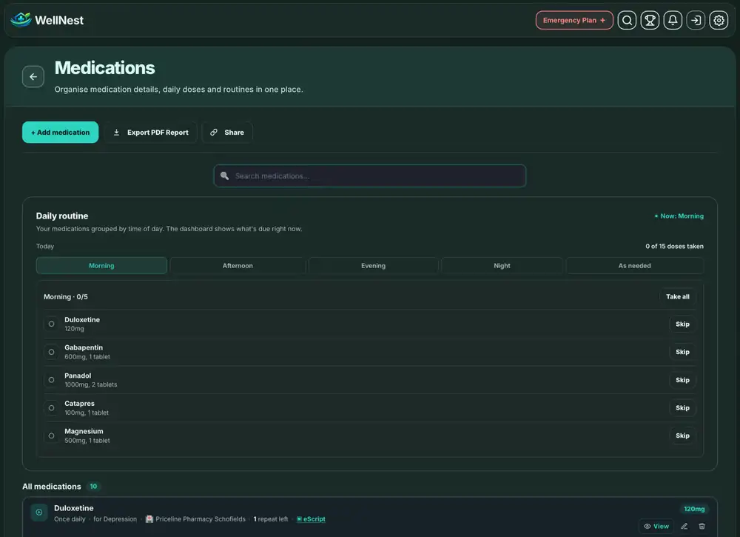Click the WellNest brand name
The width and height of the screenshot is (740, 537).
(x=59, y=20)
